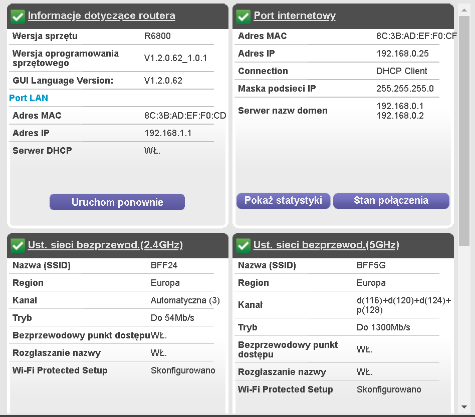This screenshot has width=475, height=417.
Task: Select the Serwer DHCP WŁ. value
Action: point(153,150)
